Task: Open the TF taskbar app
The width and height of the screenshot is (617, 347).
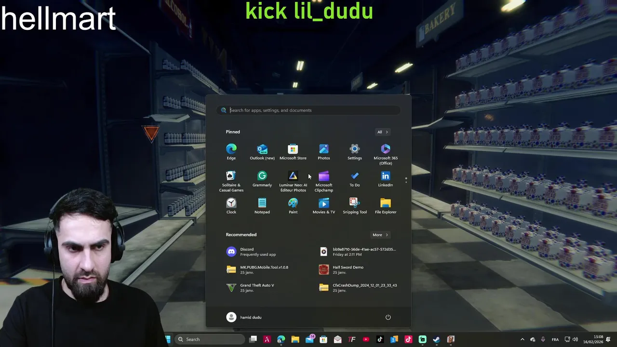Action: [352, 339]
